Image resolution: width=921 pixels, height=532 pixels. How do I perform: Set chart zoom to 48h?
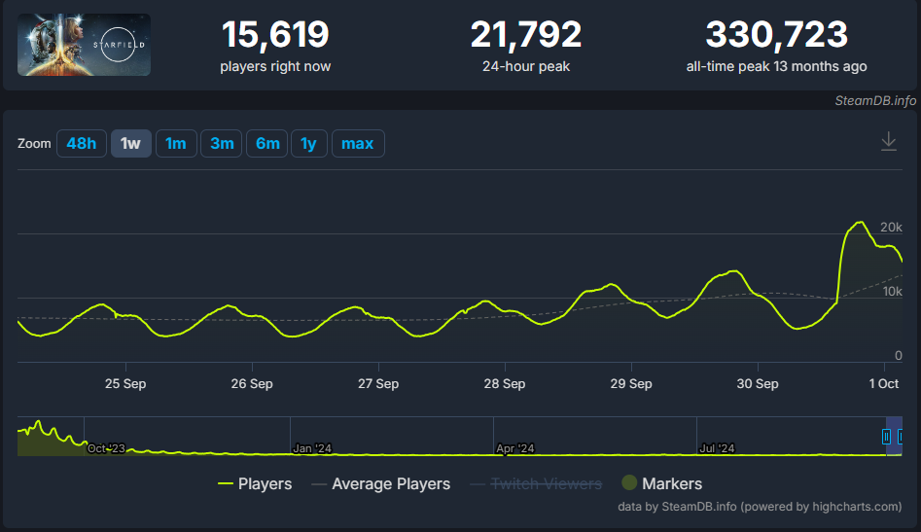81,143
